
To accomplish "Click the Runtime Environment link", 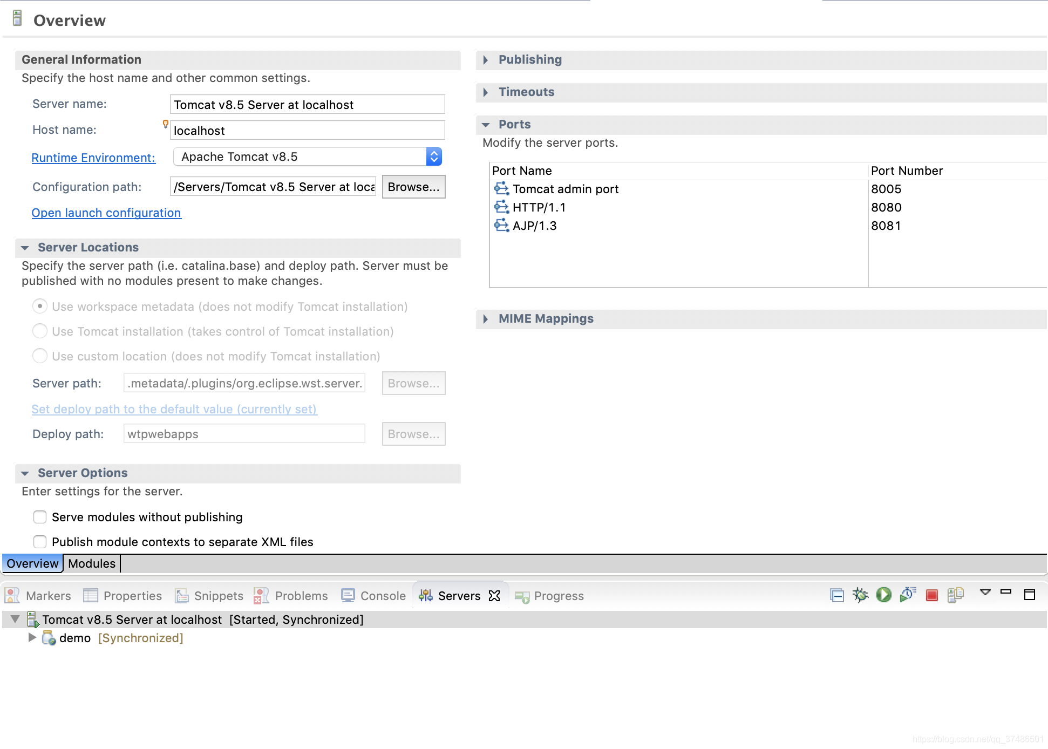I will (x=93, y=158).
